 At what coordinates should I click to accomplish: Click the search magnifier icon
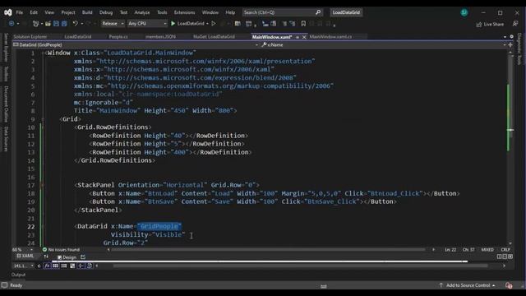click(x=318, y=12)
